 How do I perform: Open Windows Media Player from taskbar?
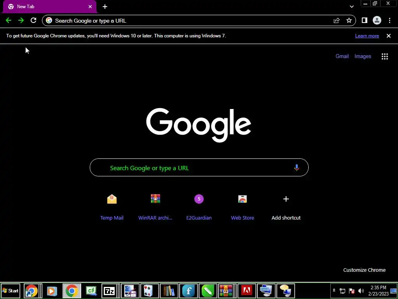pyautogui.click(x=52, y=290)
